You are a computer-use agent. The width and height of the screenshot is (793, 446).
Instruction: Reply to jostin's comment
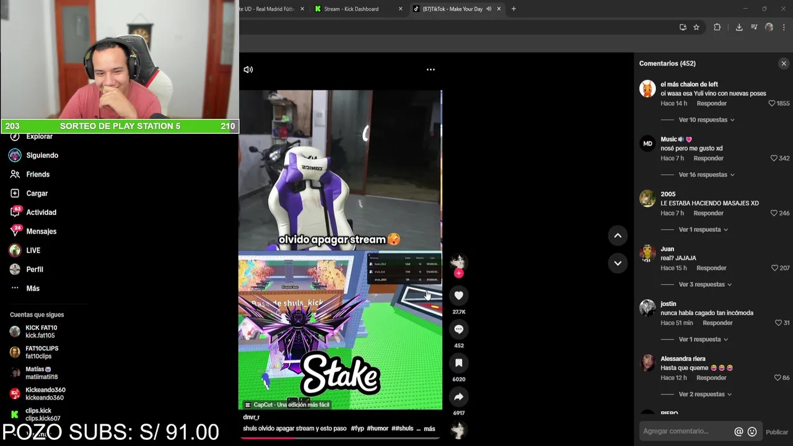tap(717, 323)
